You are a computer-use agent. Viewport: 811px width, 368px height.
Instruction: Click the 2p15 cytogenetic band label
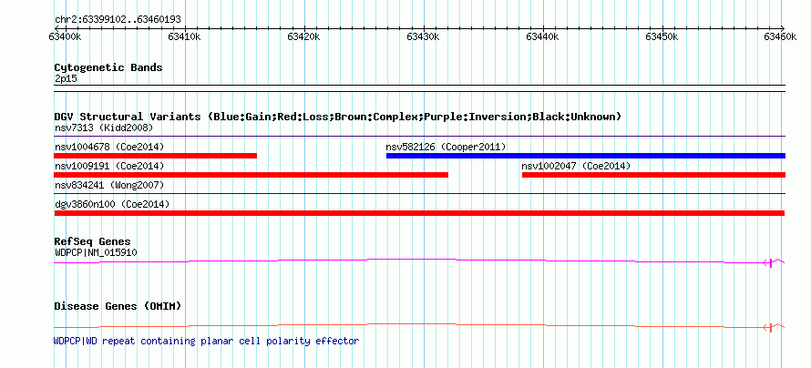66,79
